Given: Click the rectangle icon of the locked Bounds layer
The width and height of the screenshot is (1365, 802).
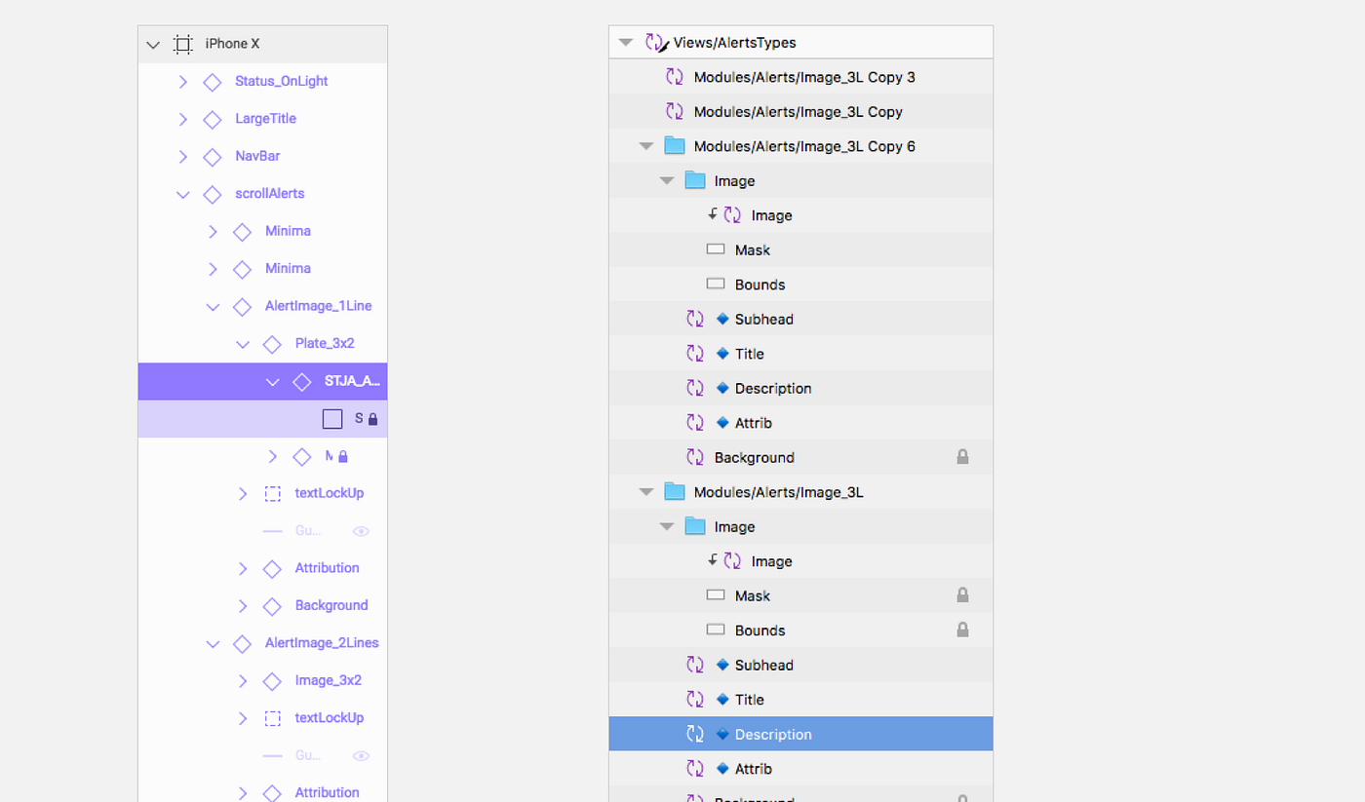Looking at the screenshot, I should tap(716, 630).
